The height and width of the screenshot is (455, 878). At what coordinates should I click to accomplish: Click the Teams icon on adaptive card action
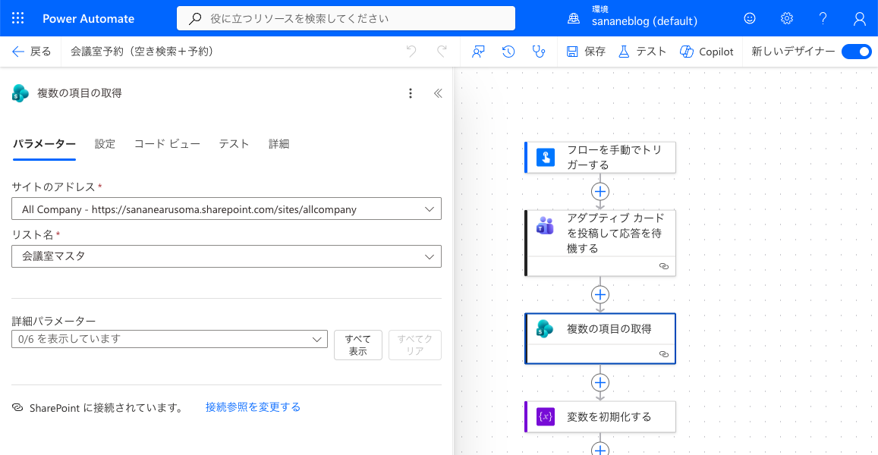pos(546,225)
